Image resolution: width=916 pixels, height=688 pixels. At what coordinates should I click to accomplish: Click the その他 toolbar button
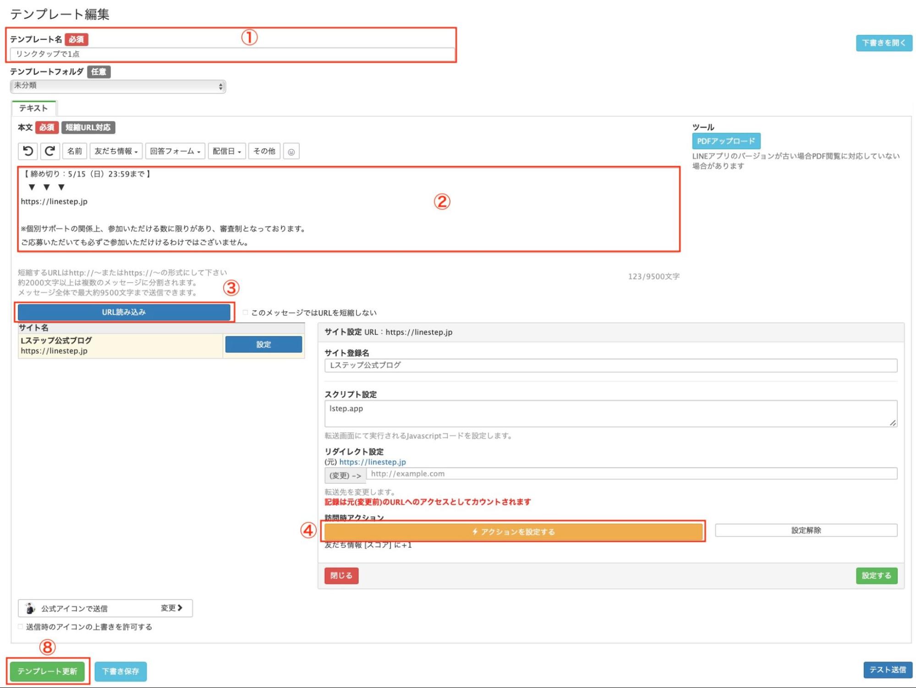click(x=264, y=151)
